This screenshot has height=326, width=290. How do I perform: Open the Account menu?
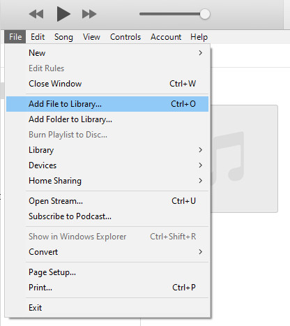(166, 37)
